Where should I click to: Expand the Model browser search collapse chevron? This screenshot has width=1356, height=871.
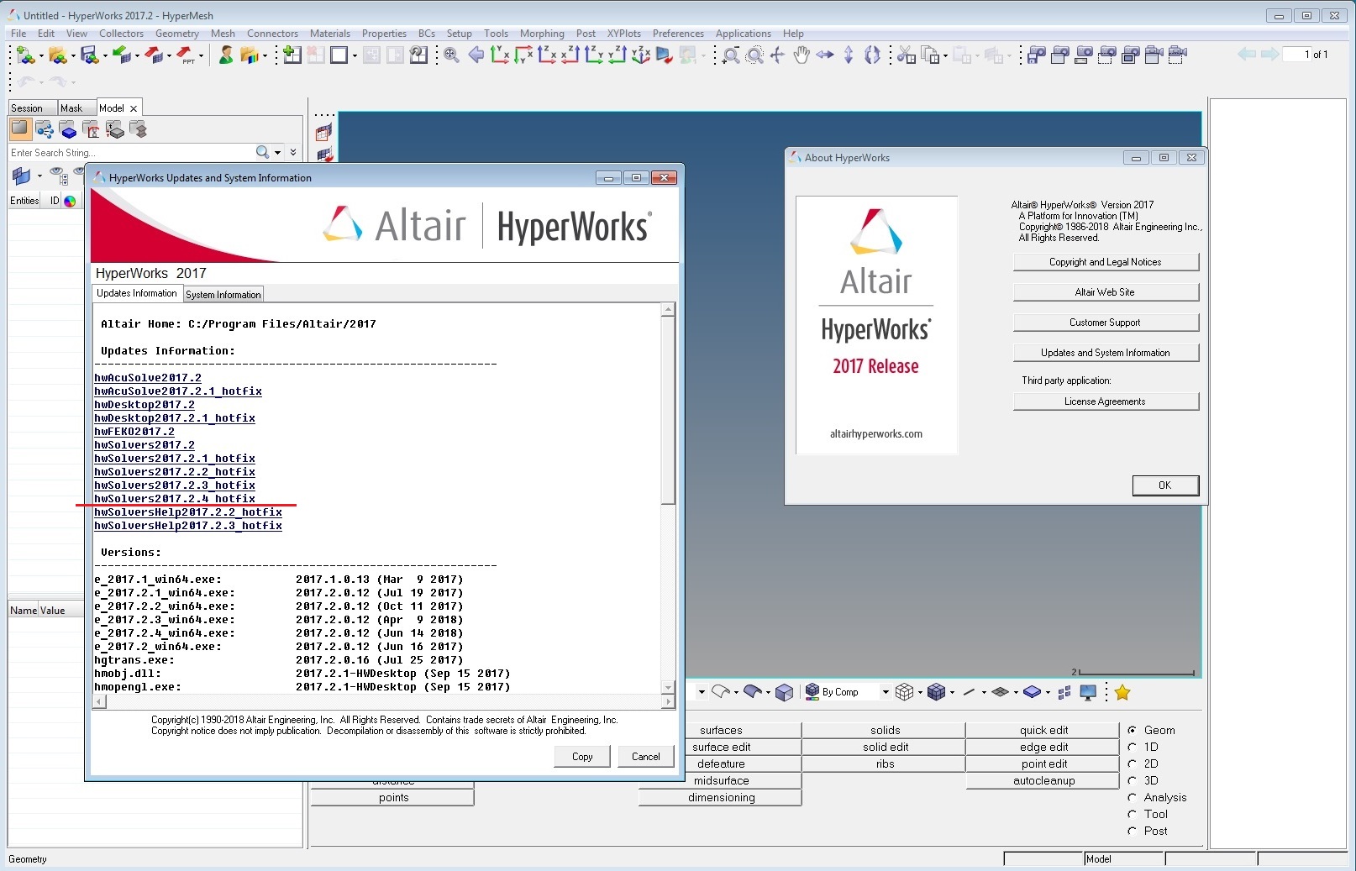point(293,153)
